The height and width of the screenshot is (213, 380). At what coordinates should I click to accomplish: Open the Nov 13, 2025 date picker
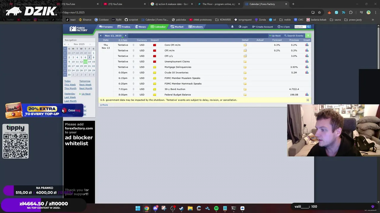click(x=113, y=35)
